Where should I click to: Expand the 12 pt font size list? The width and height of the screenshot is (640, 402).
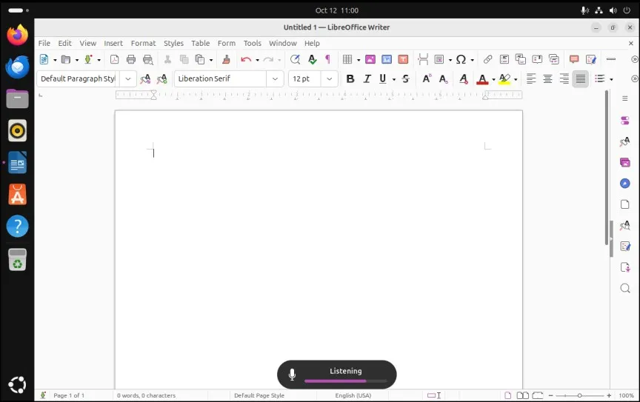(x=330, y=78)
